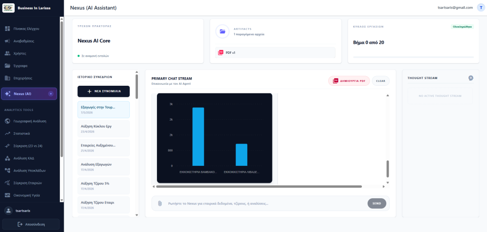Image resolution: width=487 pixels, height=232 pixels.
Task: Click the chat stream scroll-down arrow
Action: (x=388, y=182)
